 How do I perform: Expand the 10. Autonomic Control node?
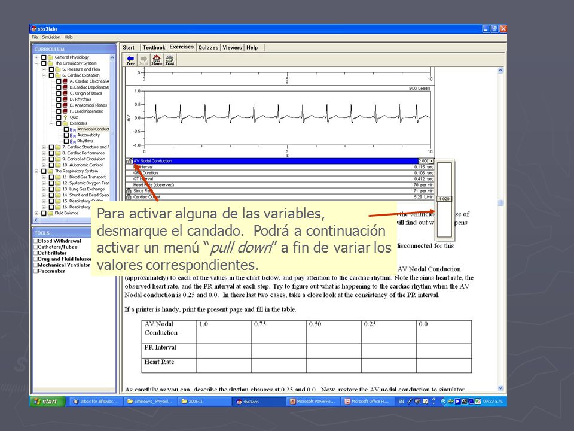tap(44, 165)
